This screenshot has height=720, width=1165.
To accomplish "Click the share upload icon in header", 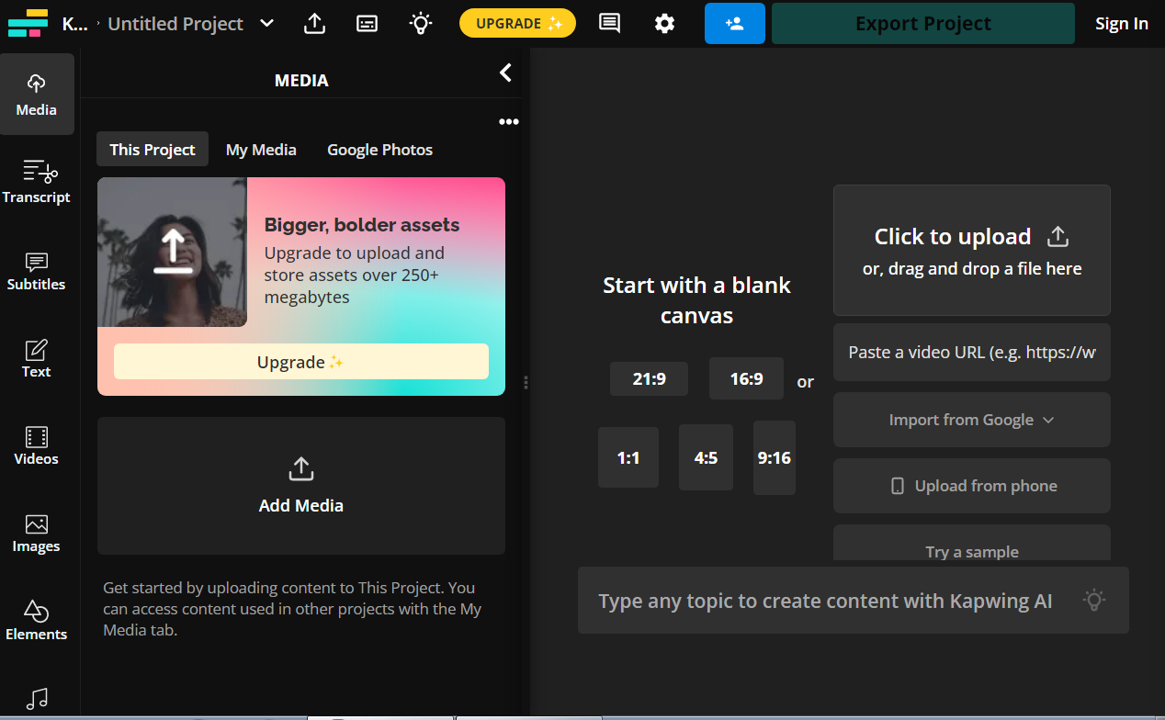I will 314,24.
